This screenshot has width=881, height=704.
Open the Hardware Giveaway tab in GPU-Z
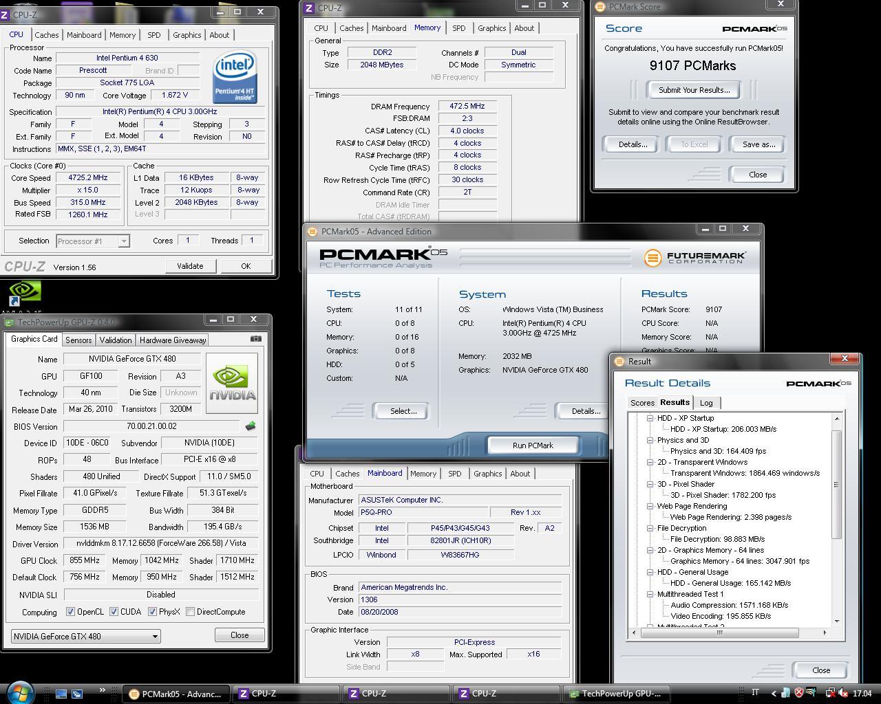pyautogui.click(x=173, y=340)
